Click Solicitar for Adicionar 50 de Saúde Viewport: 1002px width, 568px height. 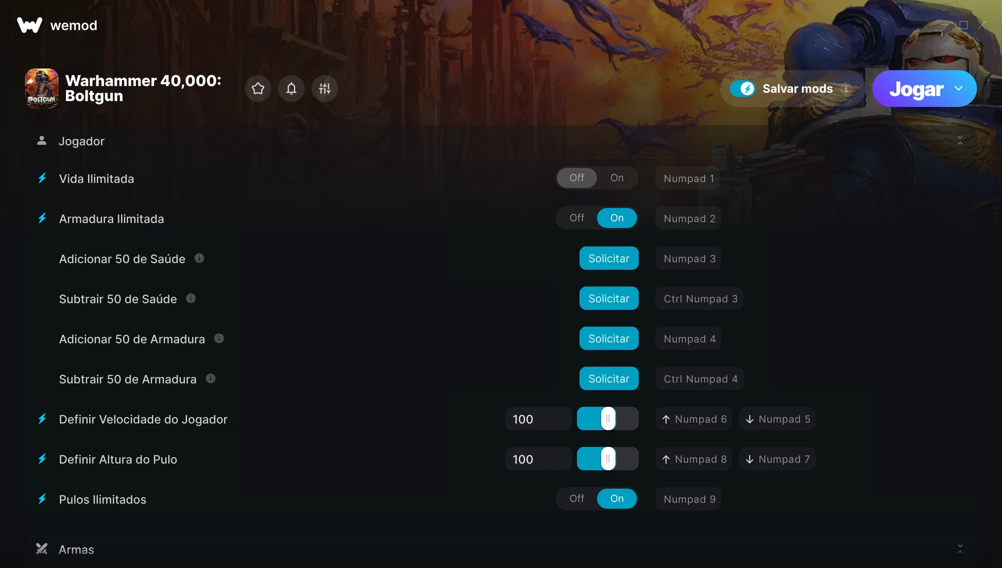point(609,258)
